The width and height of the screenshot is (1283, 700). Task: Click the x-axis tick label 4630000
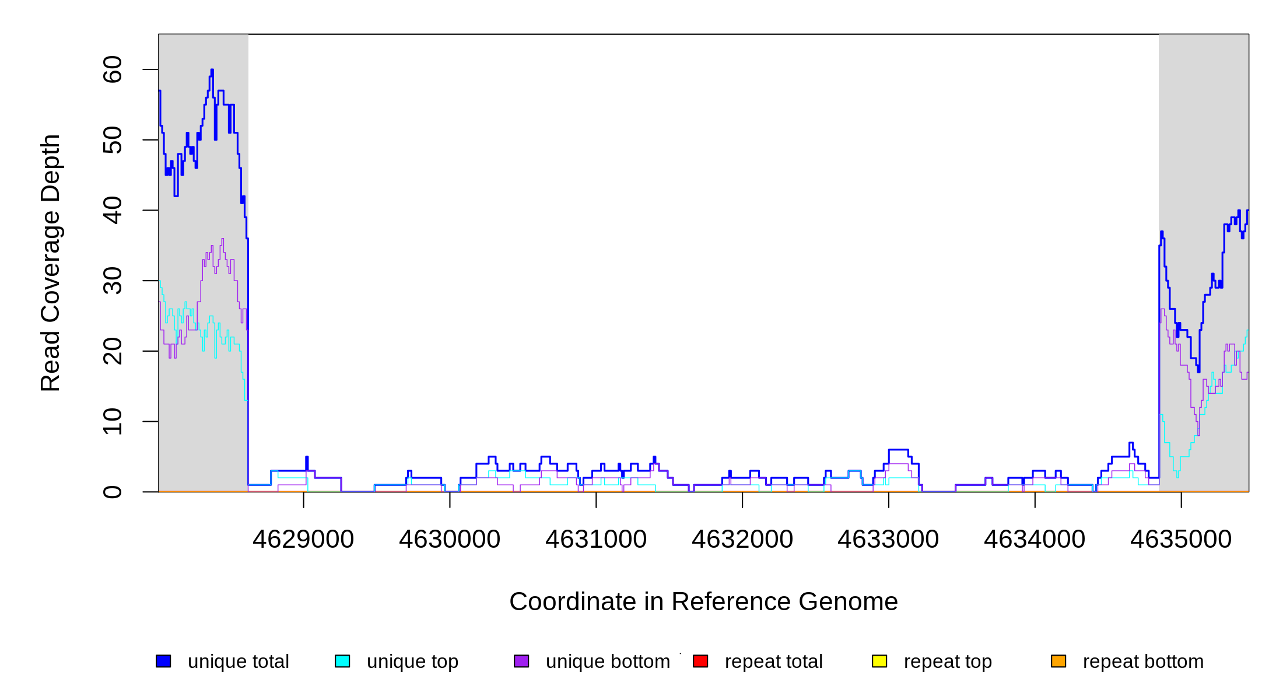pyautogui.click(x=450, y=539)
